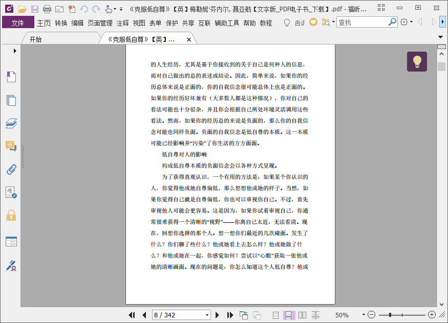Open the 视图 tab

(139, 23)
